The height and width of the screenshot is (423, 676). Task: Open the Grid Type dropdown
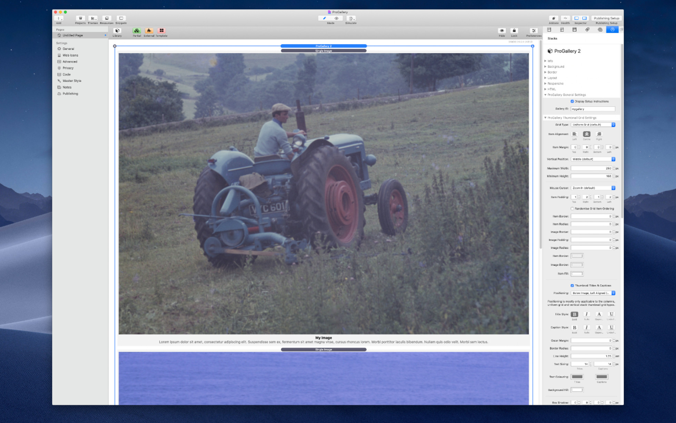593,125
